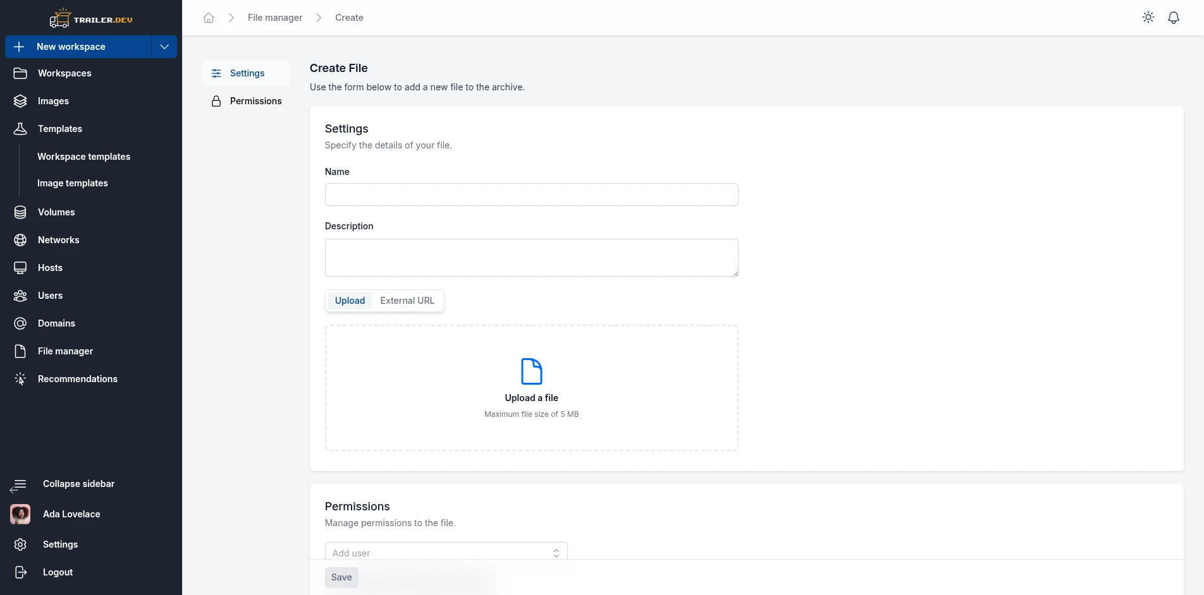Click the Hosts monitor icon
1204x595 pixels.
[20, 268]
